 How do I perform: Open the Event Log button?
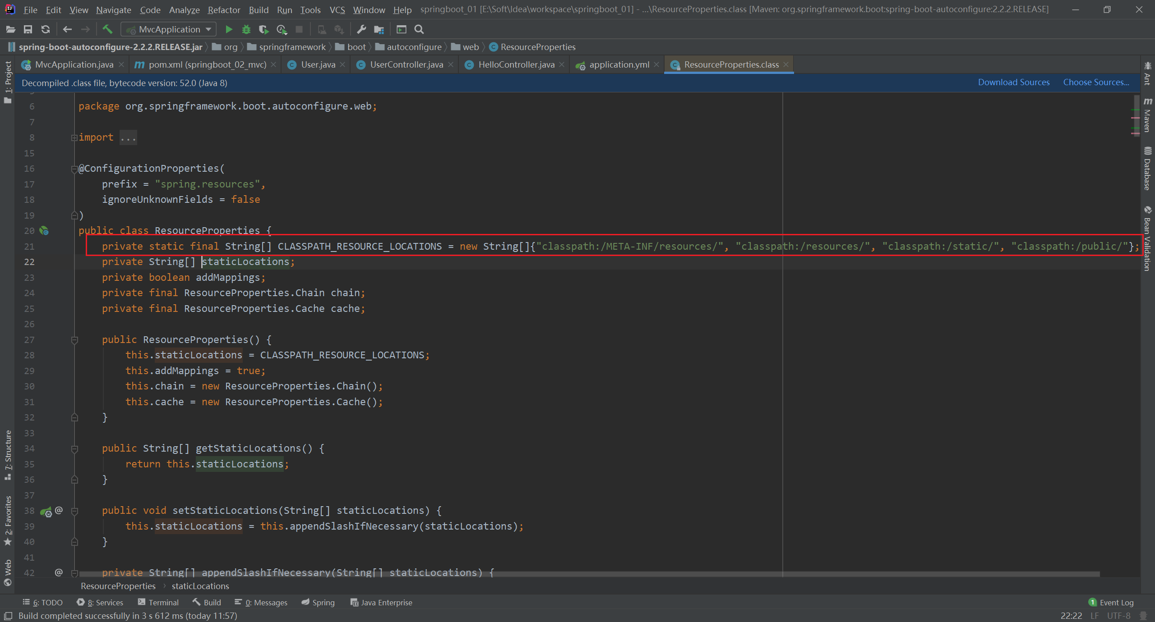(1111, 602)
